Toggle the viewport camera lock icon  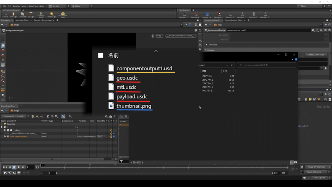[153, 36]
